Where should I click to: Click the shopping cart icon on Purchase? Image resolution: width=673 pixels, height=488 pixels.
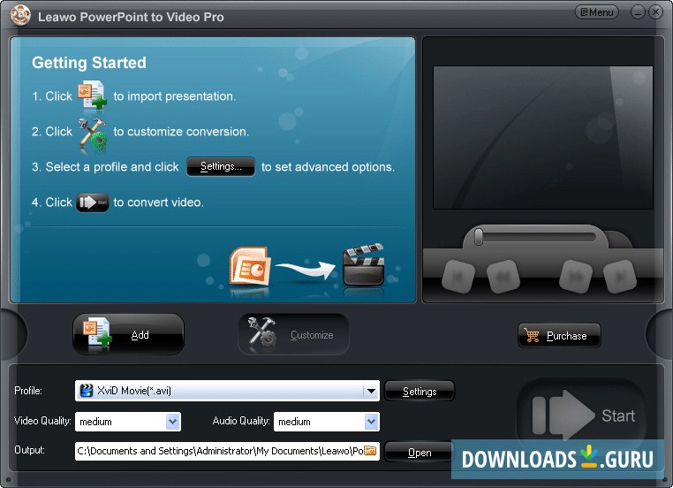tap(532, 335)
